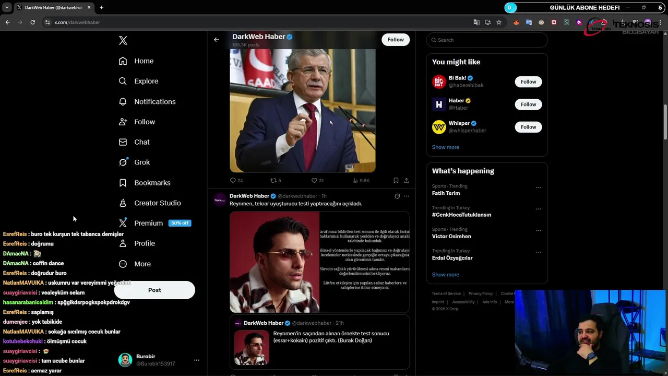This screenshot has width=668, height=376.
Task: Open options for Victor Osimhen trend
Action: click(x=539, y=231)
